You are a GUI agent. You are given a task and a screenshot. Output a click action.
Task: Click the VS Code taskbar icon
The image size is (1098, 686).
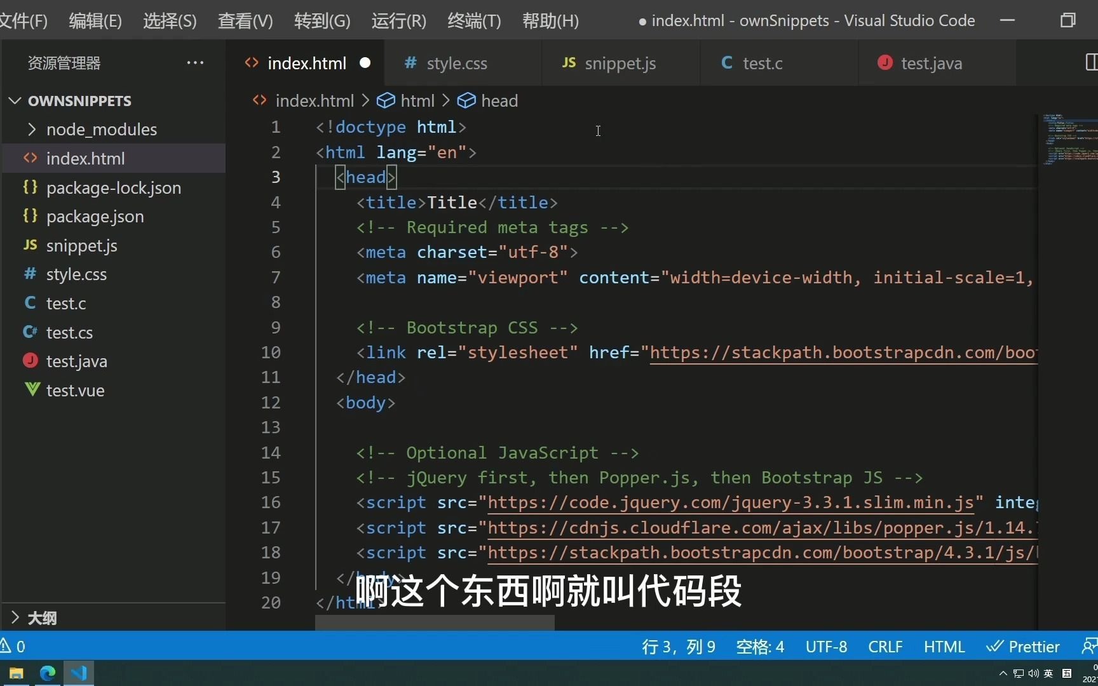[x=79, y=673]
